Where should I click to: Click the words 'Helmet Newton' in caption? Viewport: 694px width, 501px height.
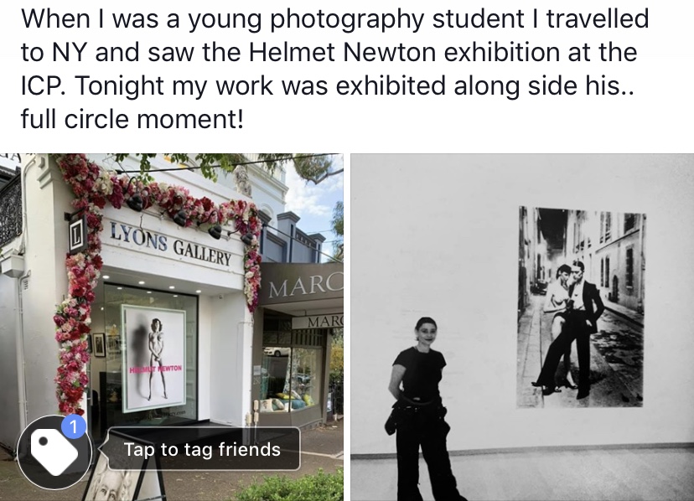[342, 52]
